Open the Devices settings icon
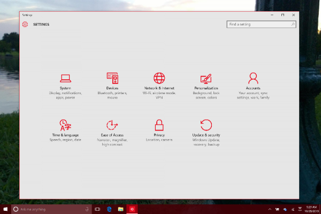The width and height of the screenshot is (321, 214). 112,78
